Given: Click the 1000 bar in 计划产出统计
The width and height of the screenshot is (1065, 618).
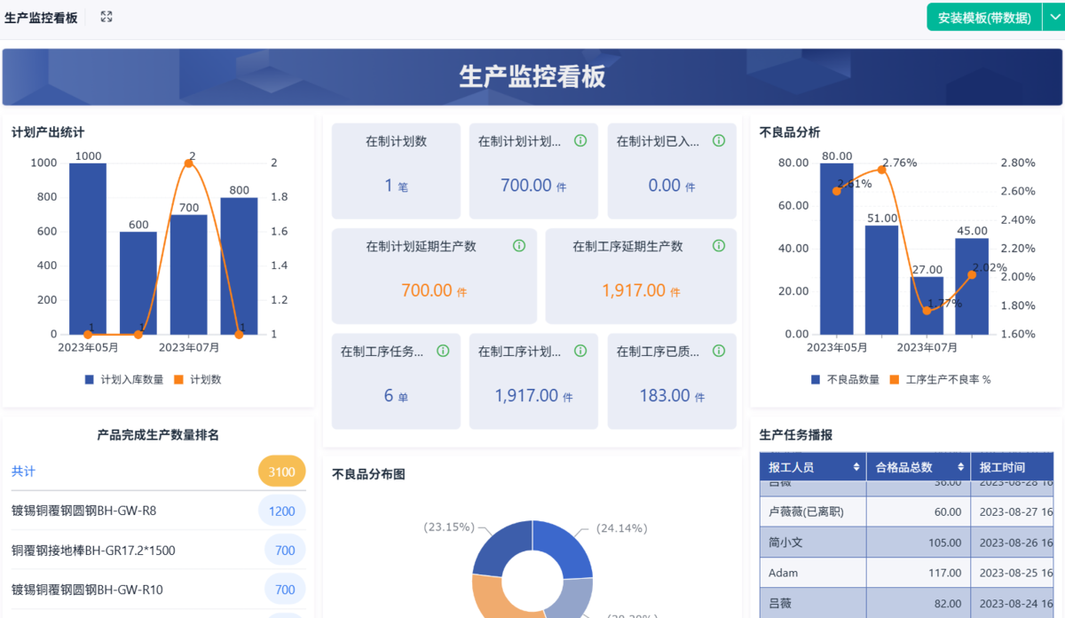Looking at the screenshot, I should point(88,249).
